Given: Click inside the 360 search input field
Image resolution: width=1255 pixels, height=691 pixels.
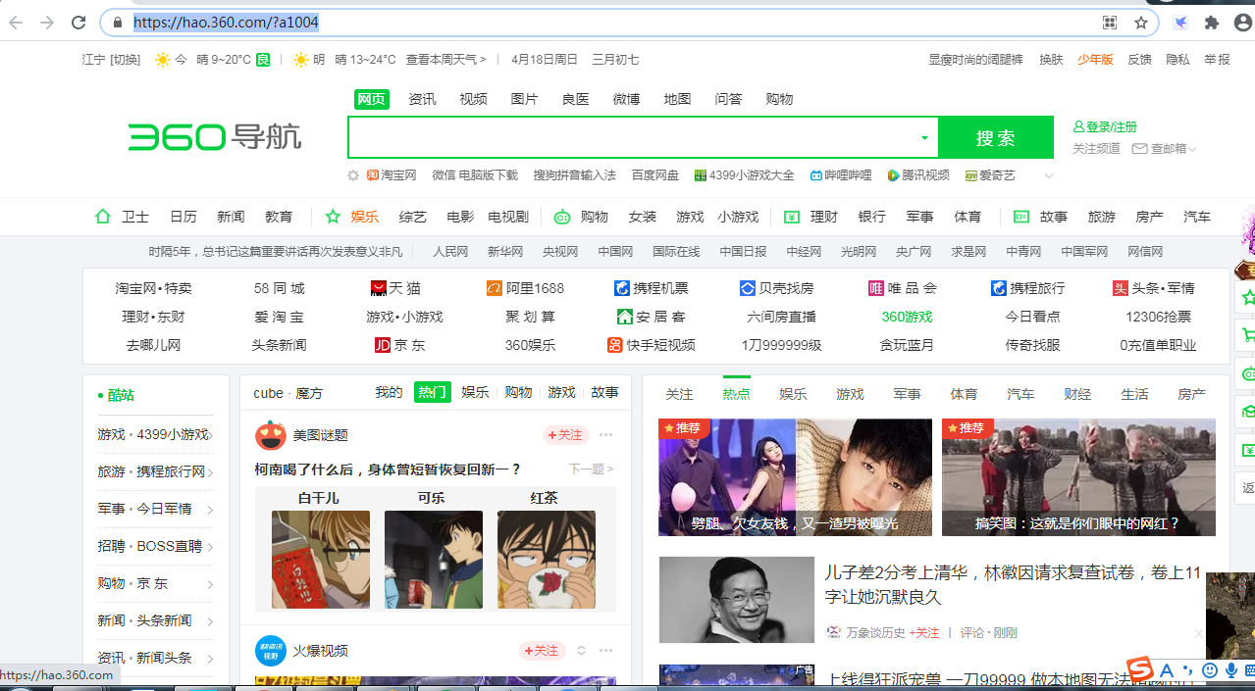Looking at the screenshot, I should point(628,138).
